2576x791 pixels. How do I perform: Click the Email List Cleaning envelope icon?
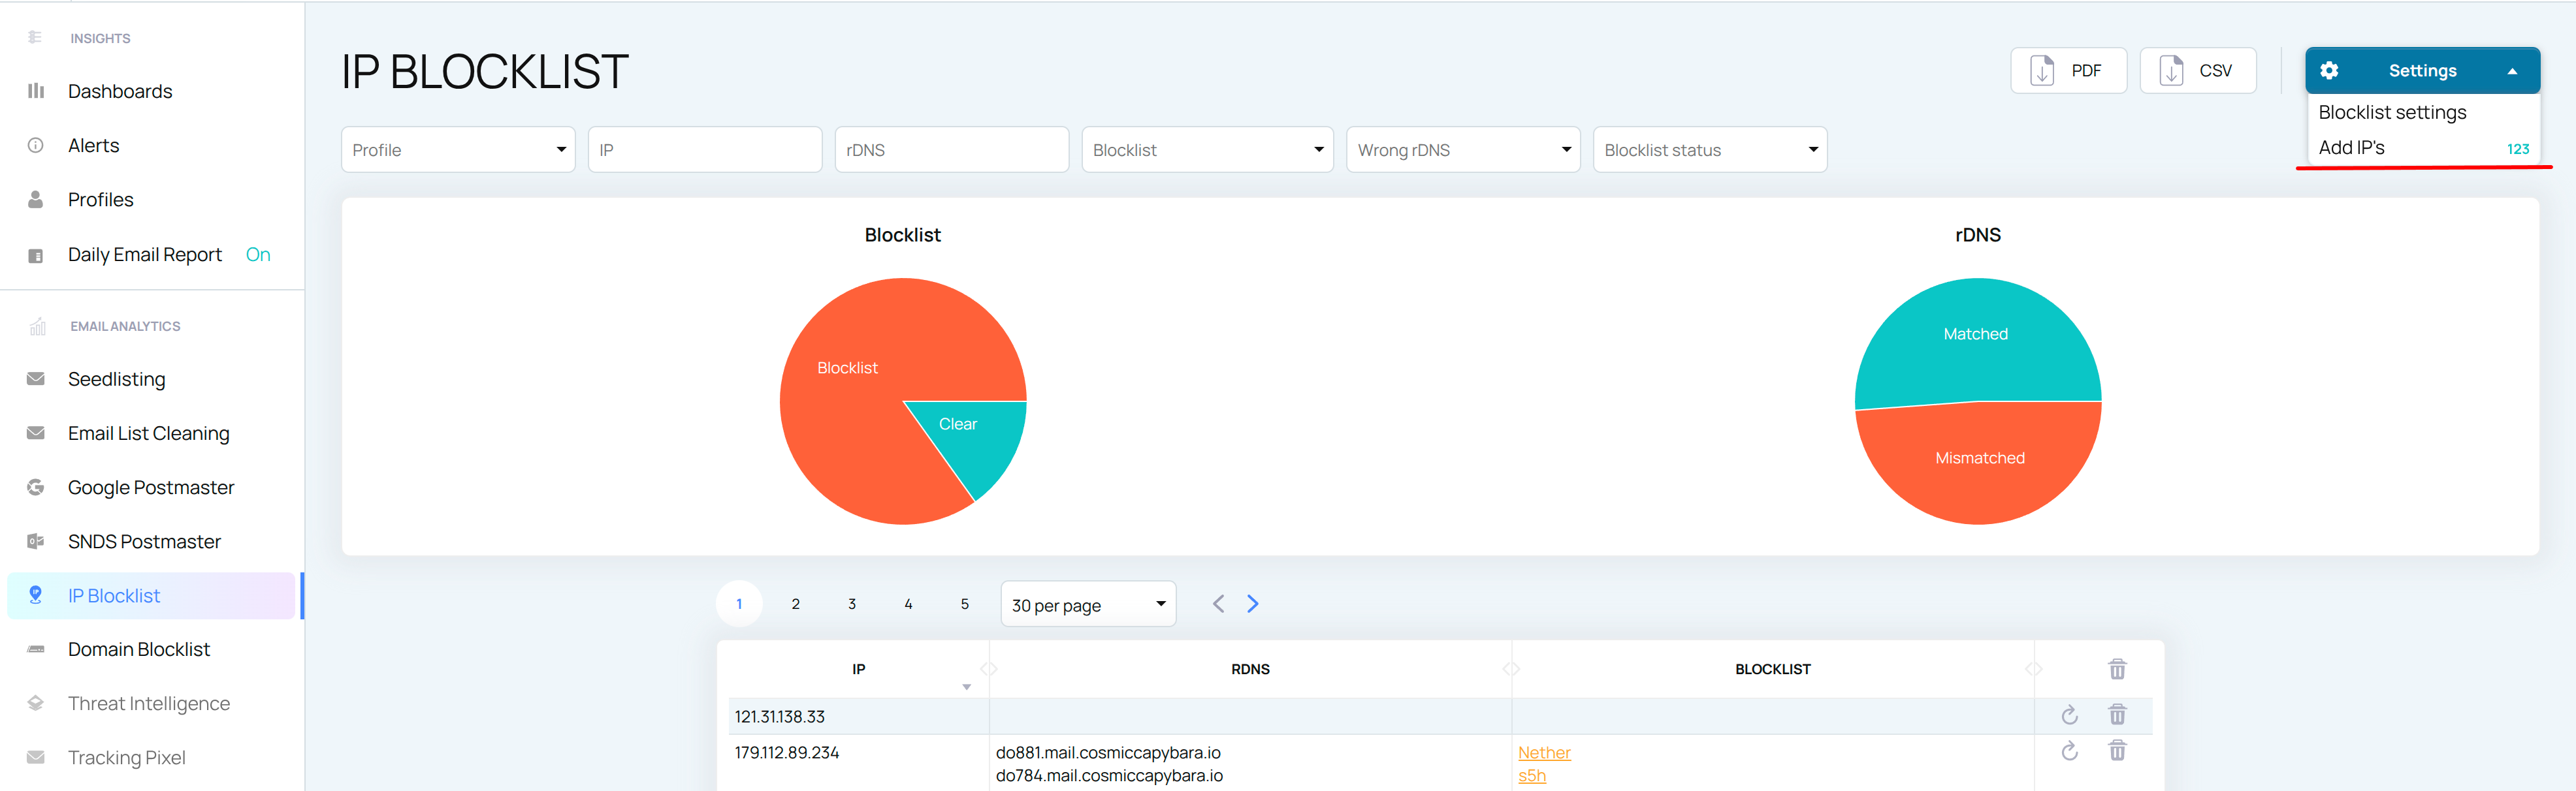click(x=36, y=433)
